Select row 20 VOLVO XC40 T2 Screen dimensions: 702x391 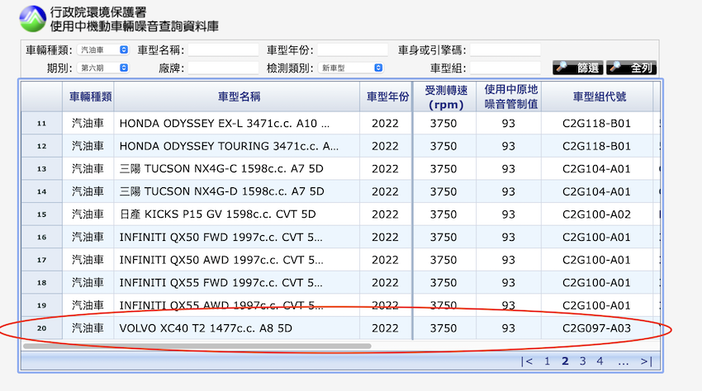(205, 328)
